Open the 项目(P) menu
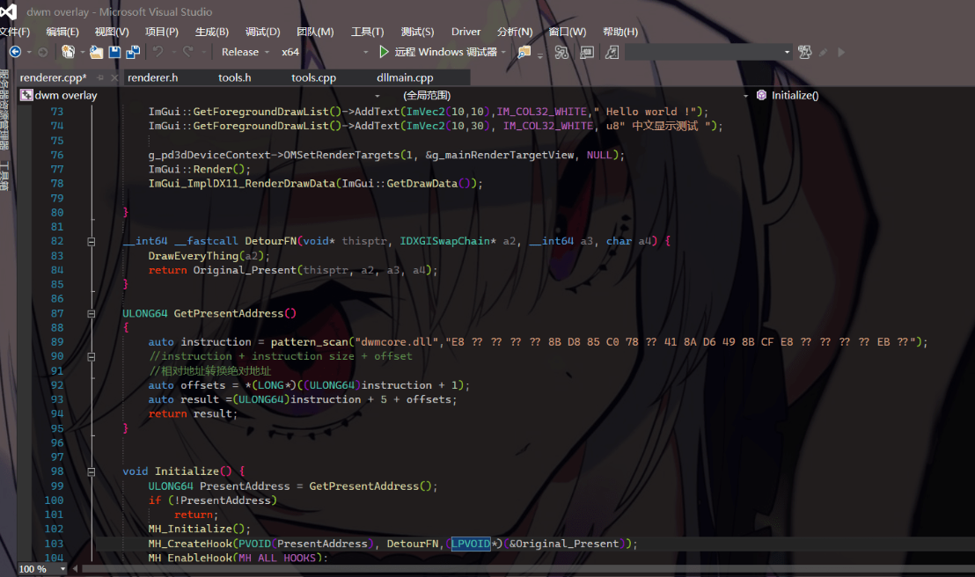Viewport: 975px width, 577px height. click(162, 32)
